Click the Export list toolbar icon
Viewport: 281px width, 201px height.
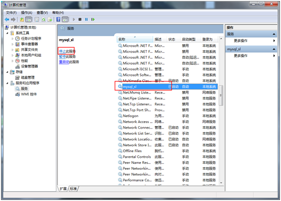(50, 20)
